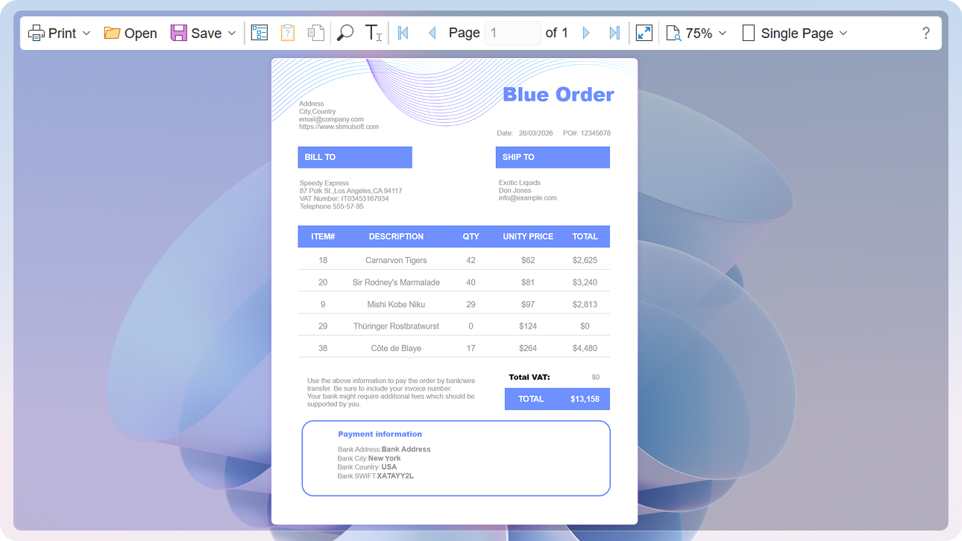The height and width of the screenshot is (541, 962).
Task: Click the next page arrow
Action: [586, 33]
